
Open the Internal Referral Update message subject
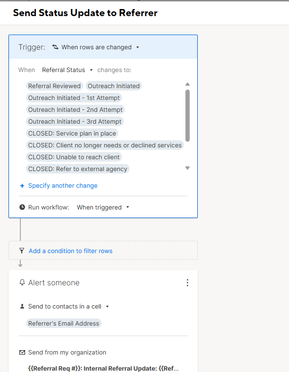(103, 368)
